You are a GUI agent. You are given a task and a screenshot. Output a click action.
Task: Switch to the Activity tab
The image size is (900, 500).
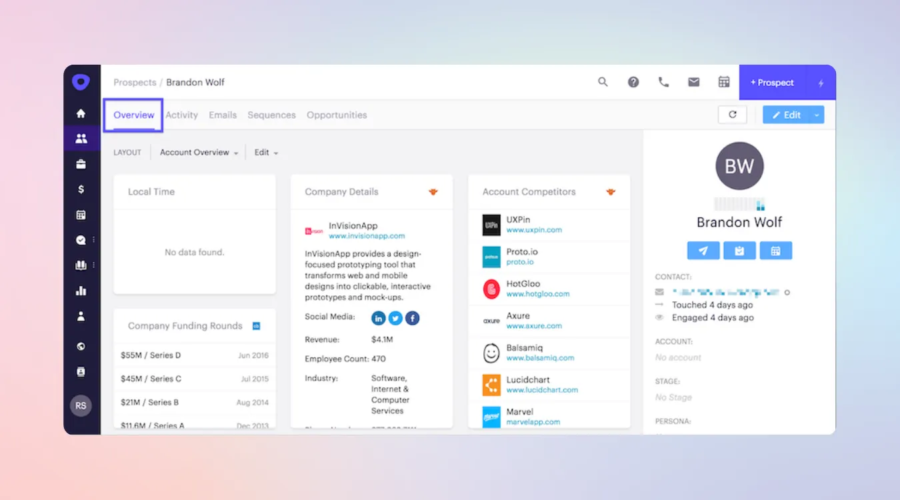pyautogui.click(x=181, y=115)
